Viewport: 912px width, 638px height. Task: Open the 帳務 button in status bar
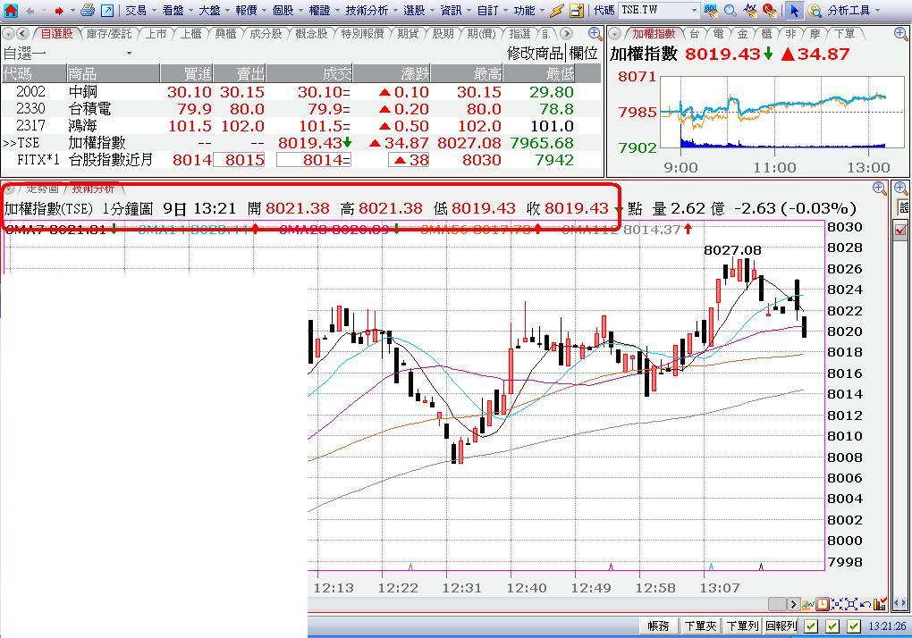tap(658, 625)
